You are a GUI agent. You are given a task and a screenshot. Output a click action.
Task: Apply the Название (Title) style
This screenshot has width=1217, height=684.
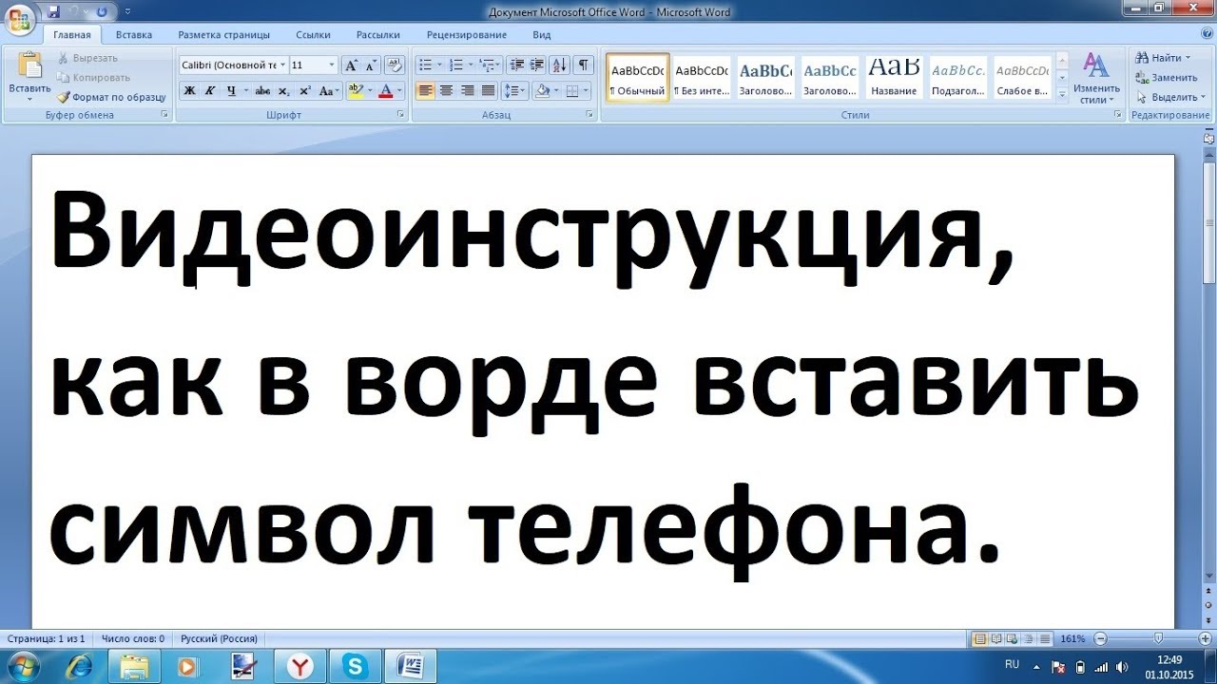tap(894, 77)
